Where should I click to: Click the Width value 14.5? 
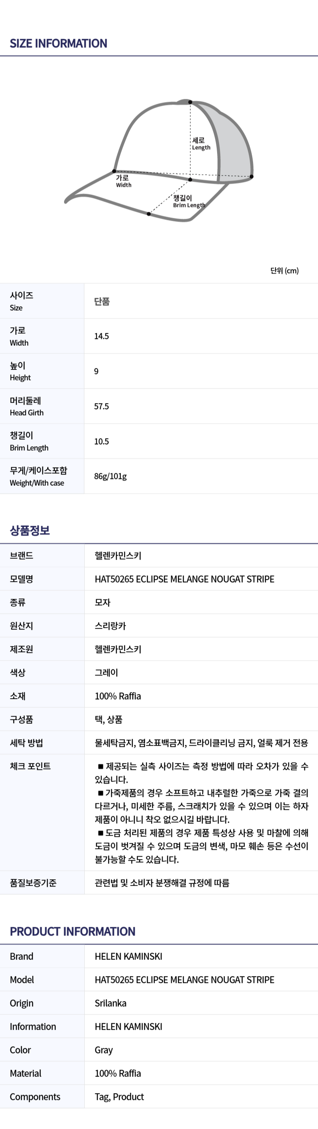tap(101, 336)
